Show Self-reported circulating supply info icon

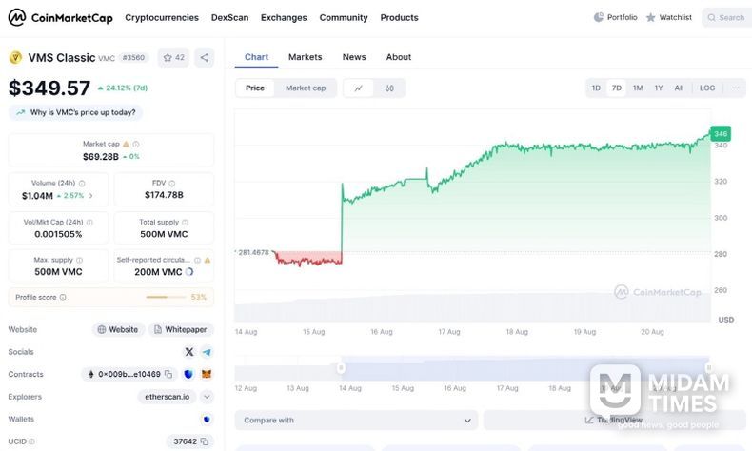[x=197, y=260]
